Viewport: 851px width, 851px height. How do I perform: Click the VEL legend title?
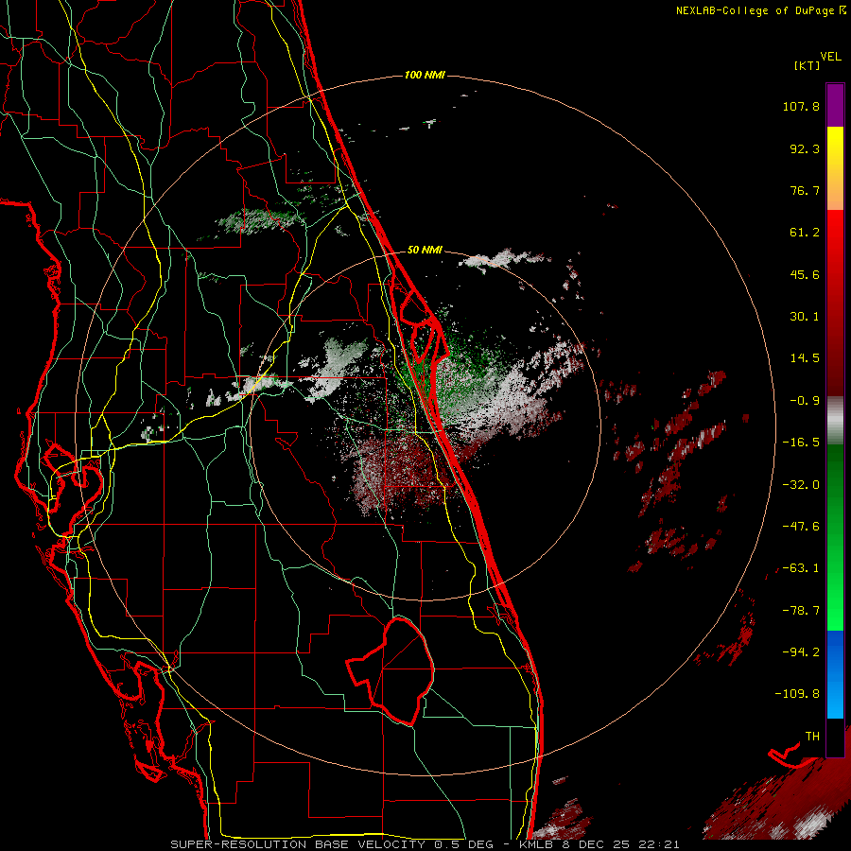pos(830,57)
